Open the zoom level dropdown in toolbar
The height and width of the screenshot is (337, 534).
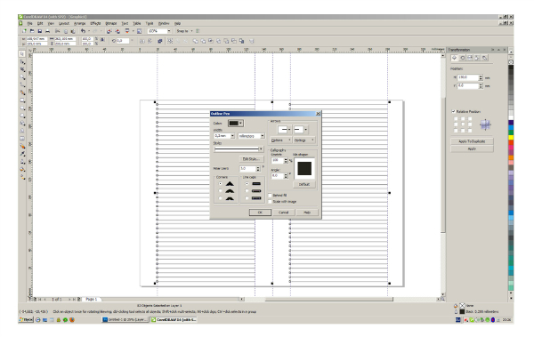pos(168,31)
